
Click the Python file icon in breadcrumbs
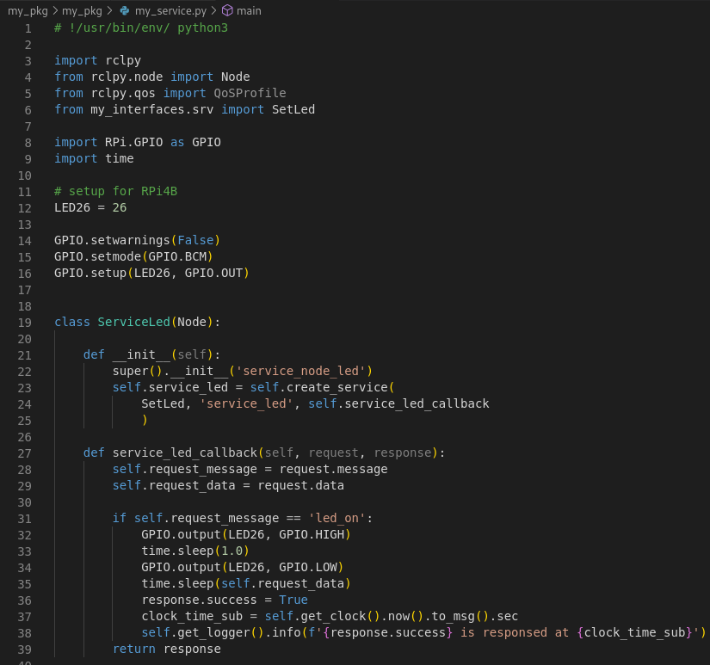coord(125,11)
